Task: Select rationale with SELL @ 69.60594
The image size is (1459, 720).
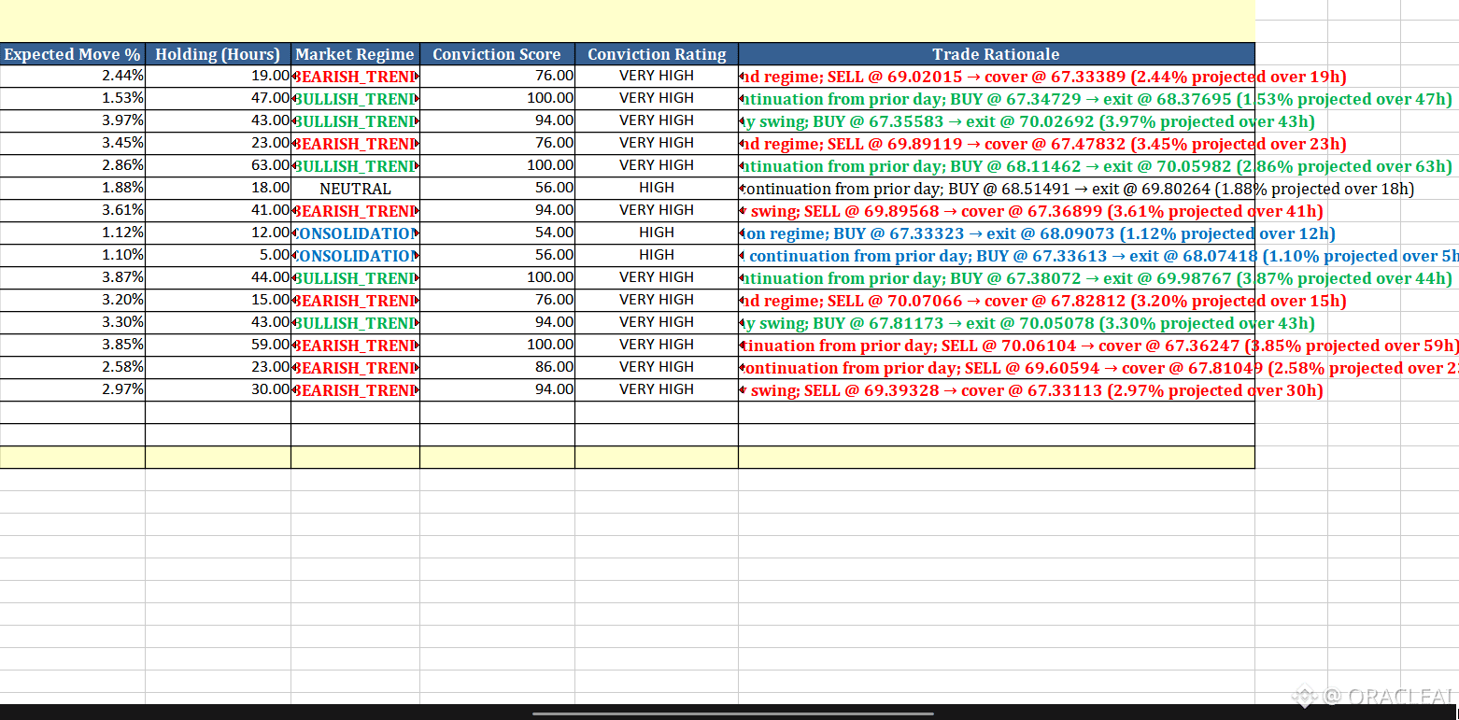Action: click(x=997, y=368)
